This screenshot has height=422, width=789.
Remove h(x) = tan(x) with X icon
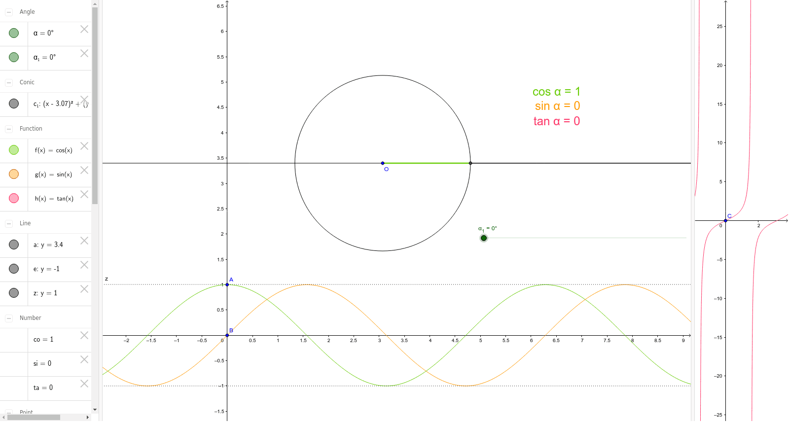tap(84, 194)
